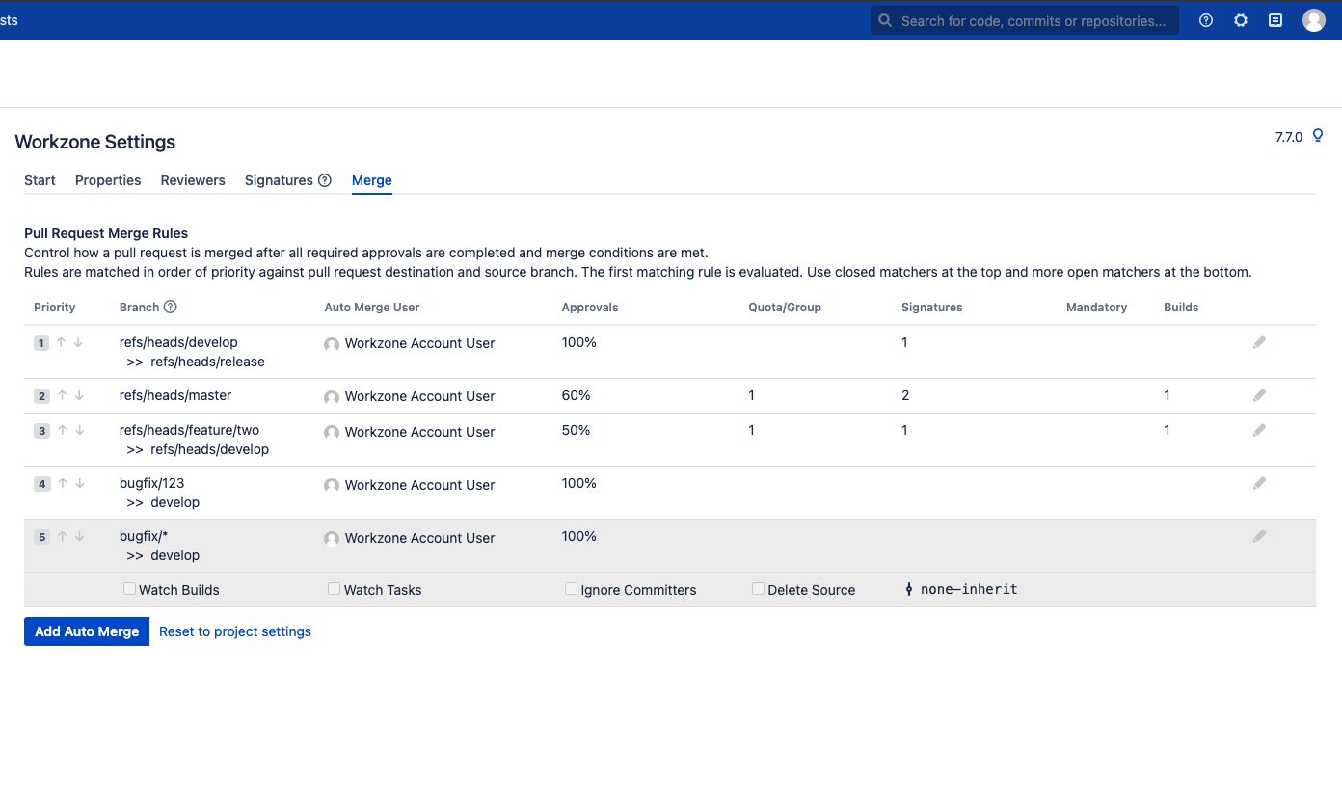Screen dimensions: 1342x805
Task: Edit the bugfix/123 merge rule
Action: tap(1259, 483)
